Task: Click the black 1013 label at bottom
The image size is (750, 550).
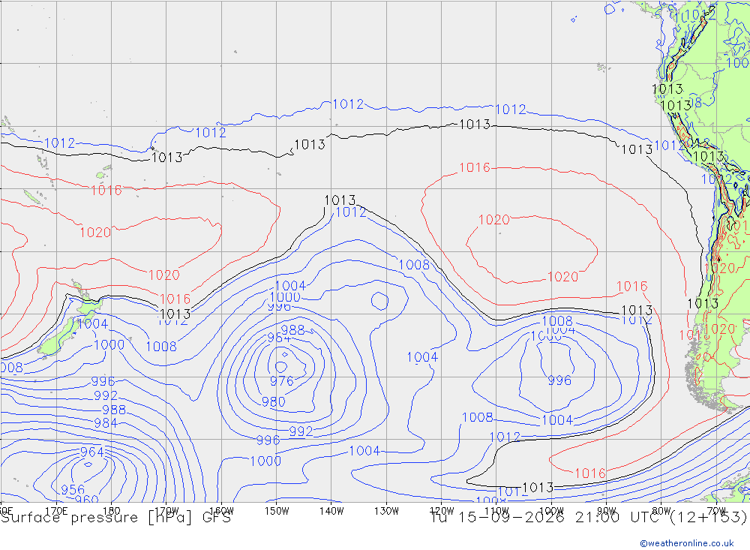Action: click(538, 488)
